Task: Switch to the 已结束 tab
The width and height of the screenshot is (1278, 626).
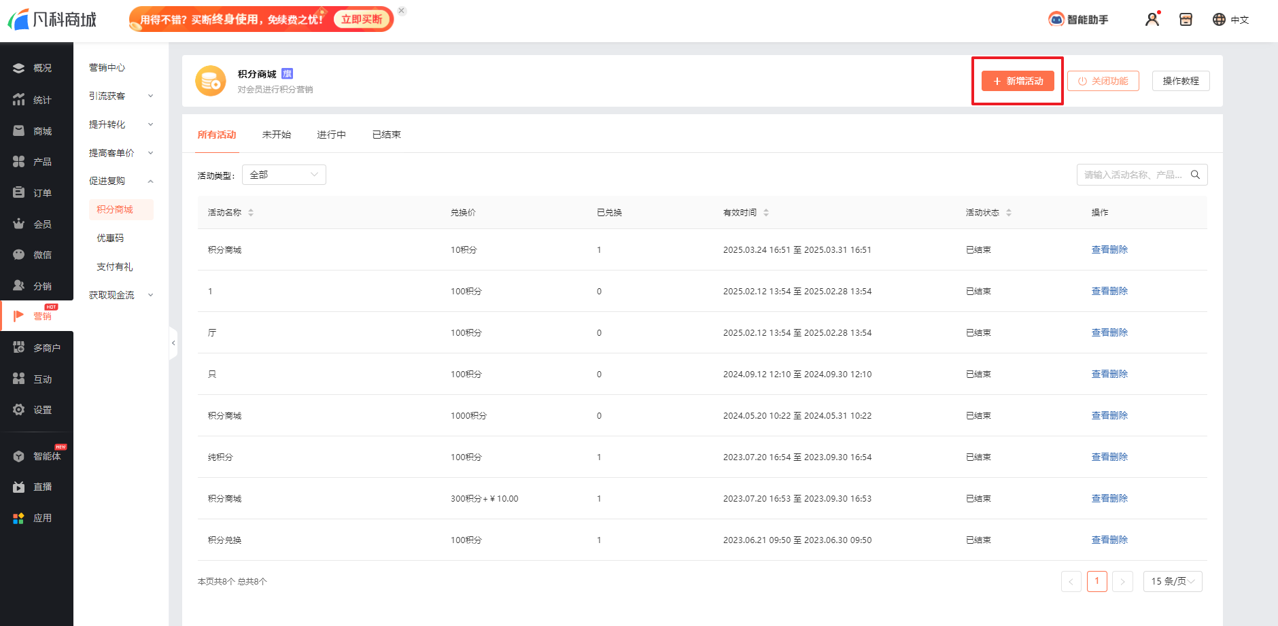Action: pyautogui.click(x=386, y=135)
